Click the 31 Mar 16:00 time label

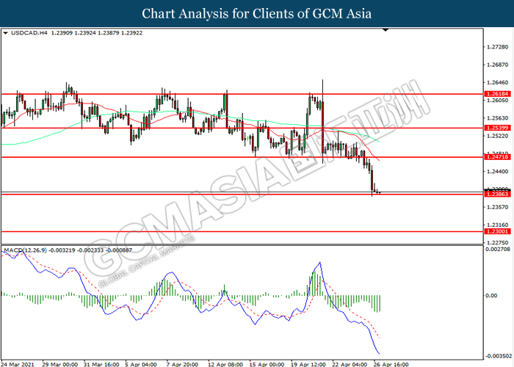click(x=101, y=364)
